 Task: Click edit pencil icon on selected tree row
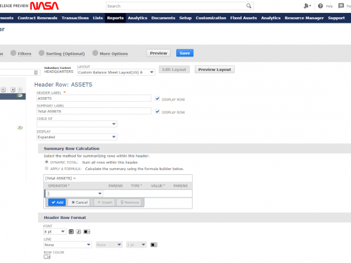click(x=20, y=96)
